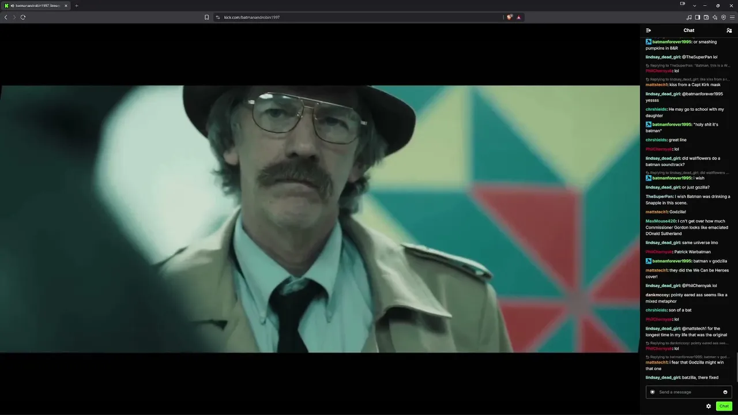
Task: Click reply reference 'Replying to TheSuperPan'
Action: tap(688, 66)
